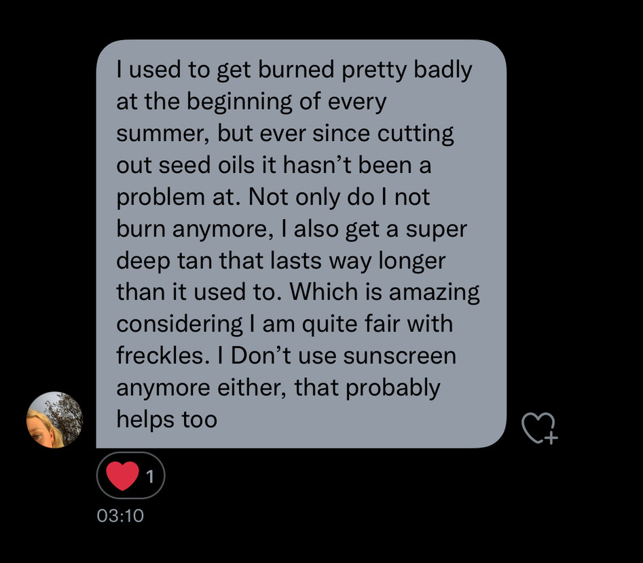
Task: Click the word "sunscreen" in the message
Action: [400, 355]
